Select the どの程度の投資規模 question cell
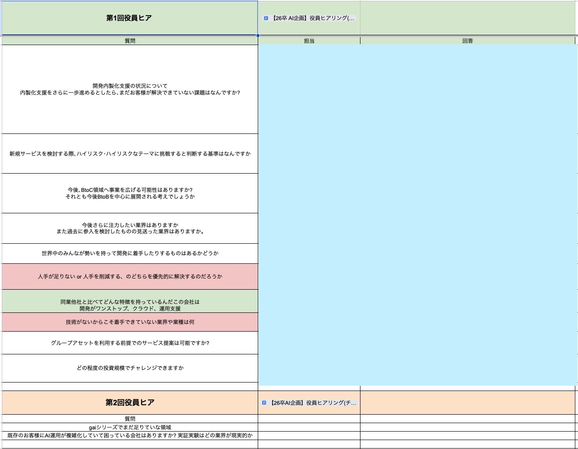The image size is (578, 449). (130, 368)
